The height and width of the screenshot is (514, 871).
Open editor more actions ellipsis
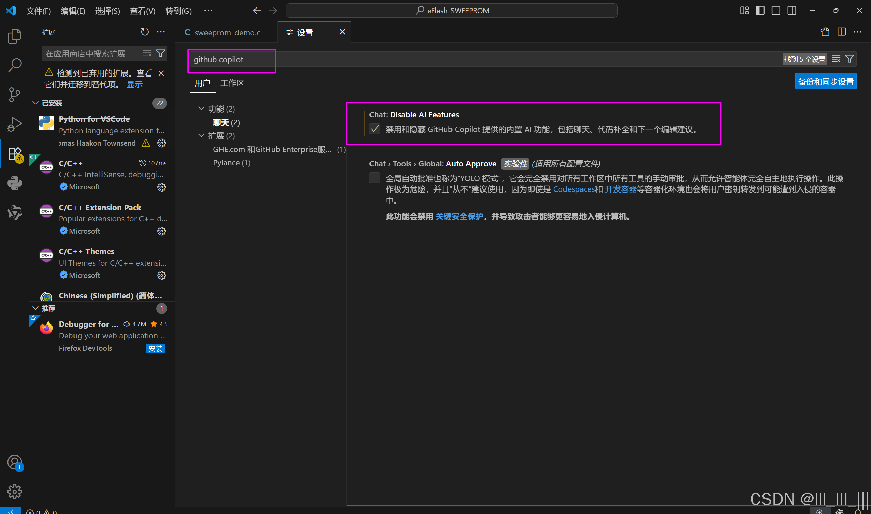pos(857,32)
